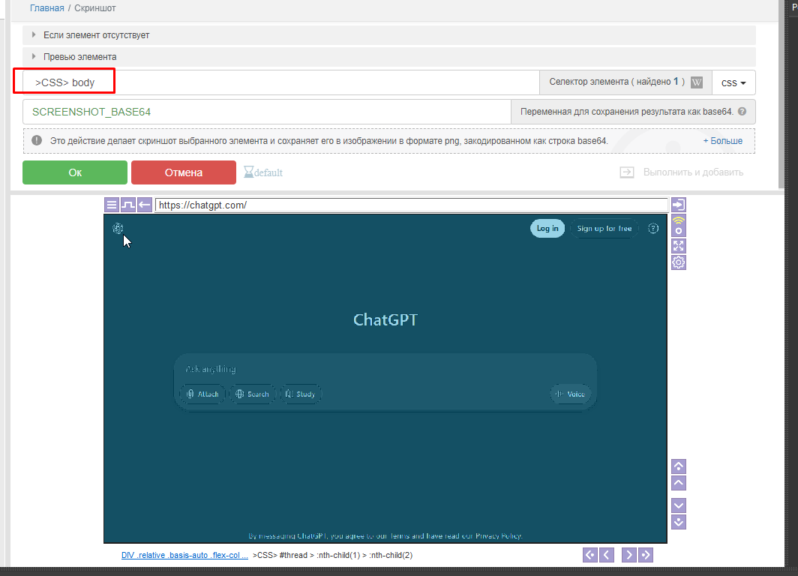Click the ChatGPT logo icon in page
Screen dimensions: 798x576
click(x=118, y=229)
